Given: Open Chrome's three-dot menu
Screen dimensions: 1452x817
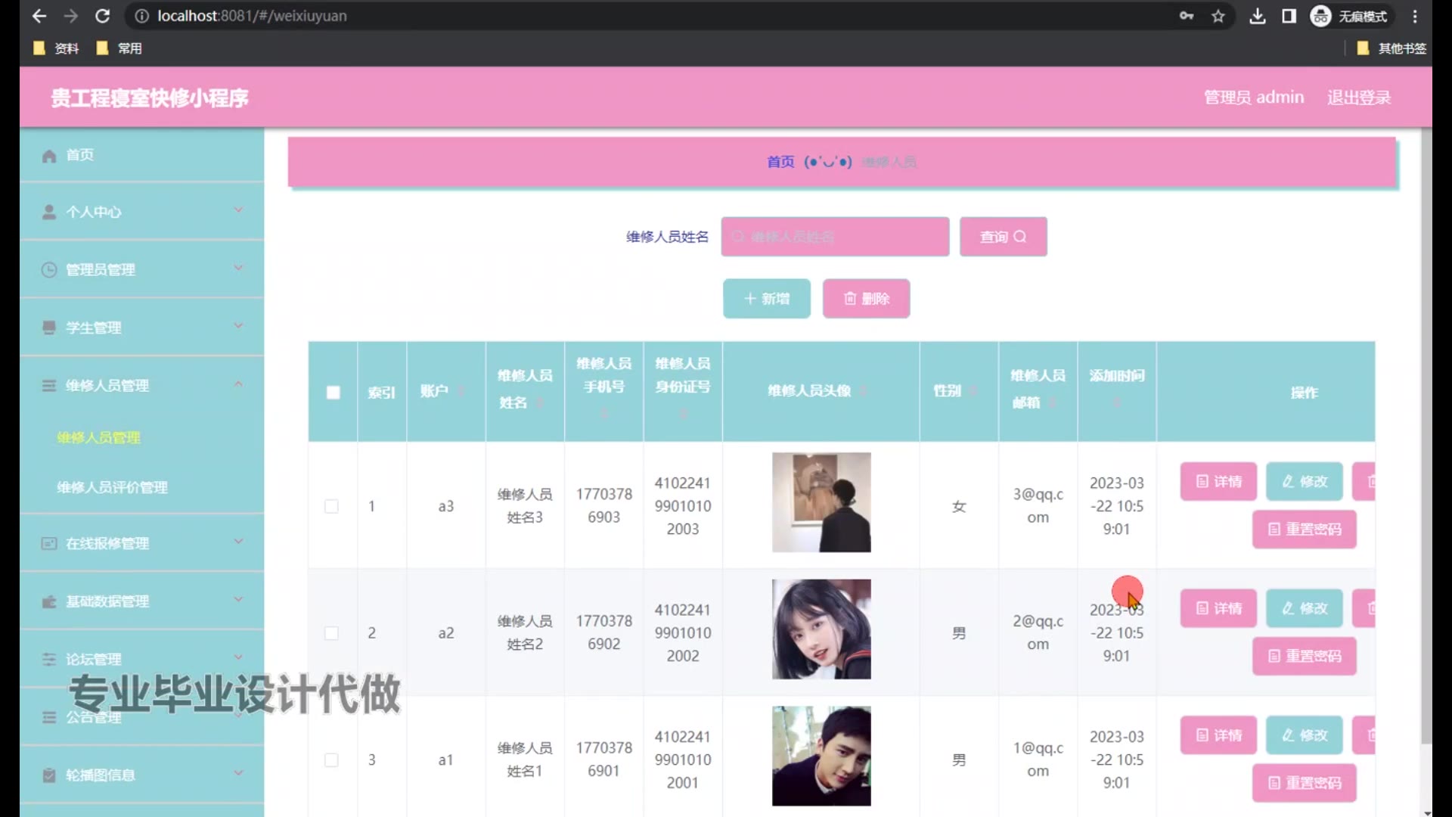Looking at the screenshot, I should tap(1415, 16).
